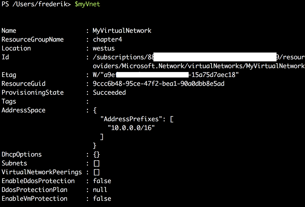Click the $myVnet command text
Viewport: 305px width, 207px height.
point(87,4)
